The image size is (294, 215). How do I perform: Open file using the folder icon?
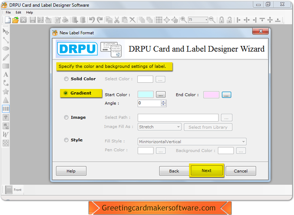point(16,20)
